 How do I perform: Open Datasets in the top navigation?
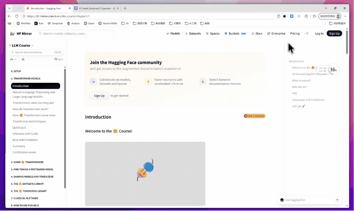point(193,33)
